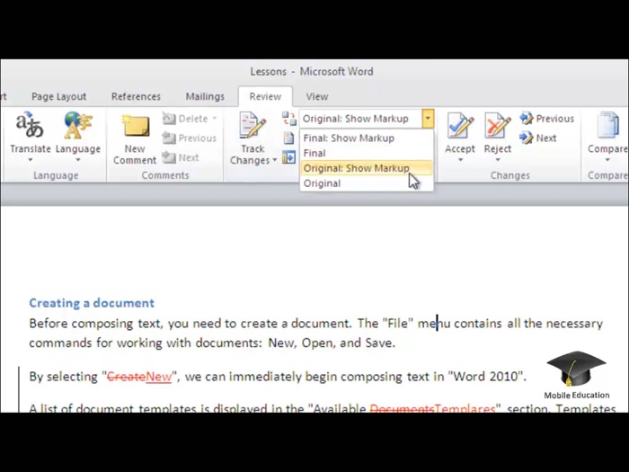Go to Next comment in Comments group
This screenshot has width=629, height=472.
[181, 157]
